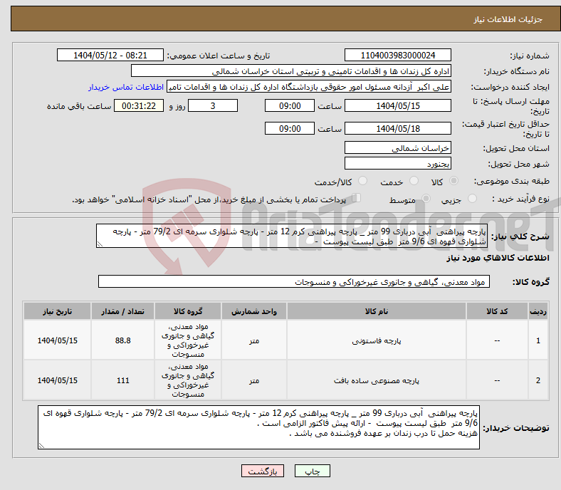Viewport: 561px width, 490px height.
Task: Select the متوسط purchase type radio
Action: point(426,198)
